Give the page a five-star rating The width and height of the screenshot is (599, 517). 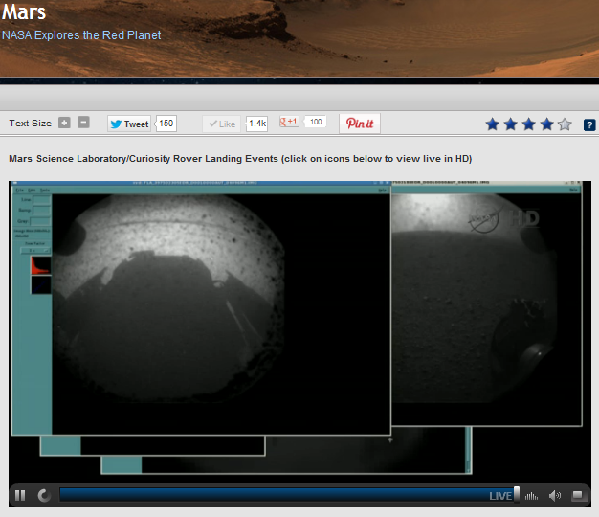point(565,124)
